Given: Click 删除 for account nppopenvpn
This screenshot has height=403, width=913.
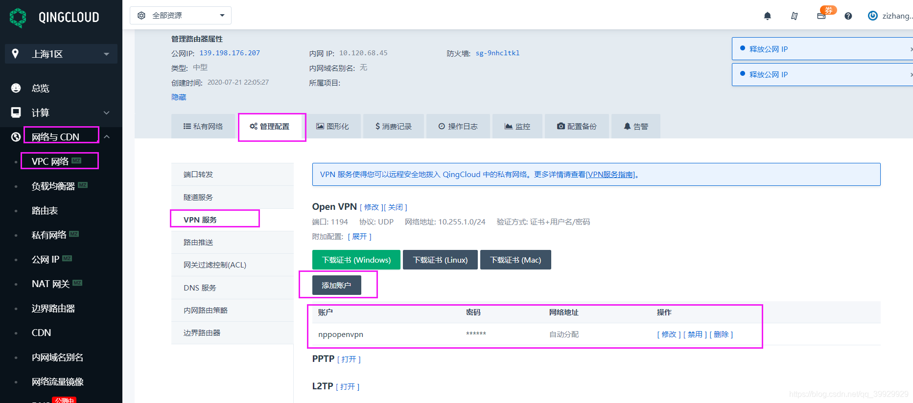Looking at the screenshot, I should coord(721,335).
